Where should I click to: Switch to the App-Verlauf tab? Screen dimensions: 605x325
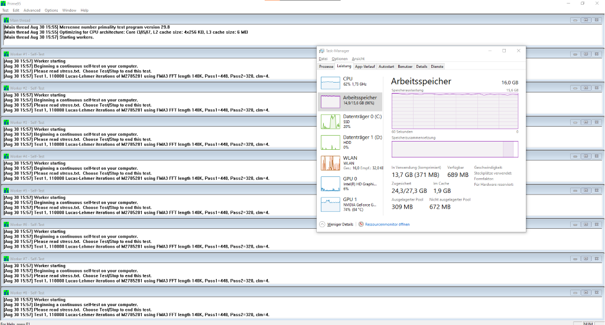point(365,67)
